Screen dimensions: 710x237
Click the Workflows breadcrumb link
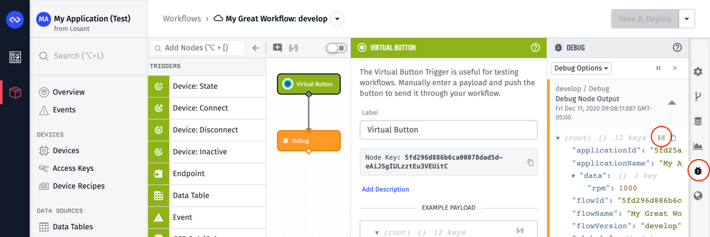pos(182,19)
